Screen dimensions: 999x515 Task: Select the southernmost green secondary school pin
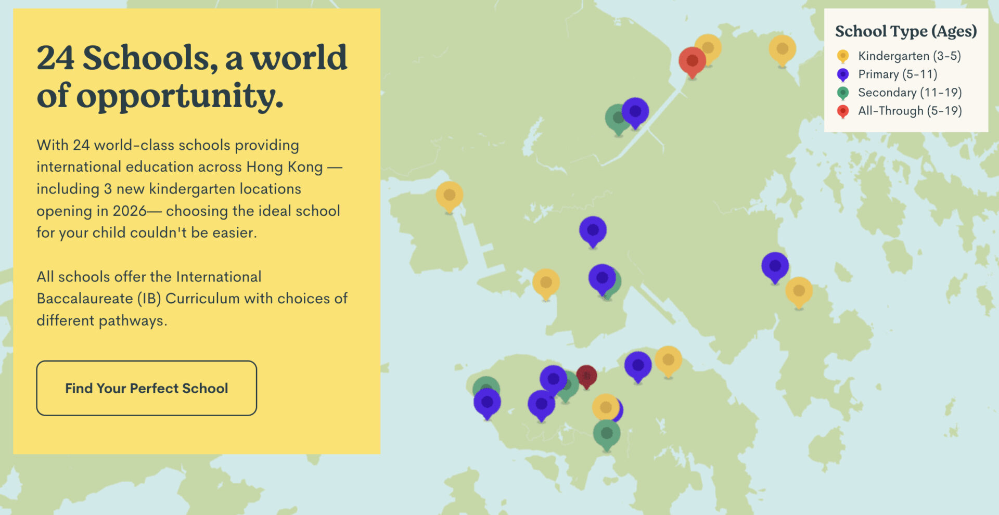[x=607, y=433]
